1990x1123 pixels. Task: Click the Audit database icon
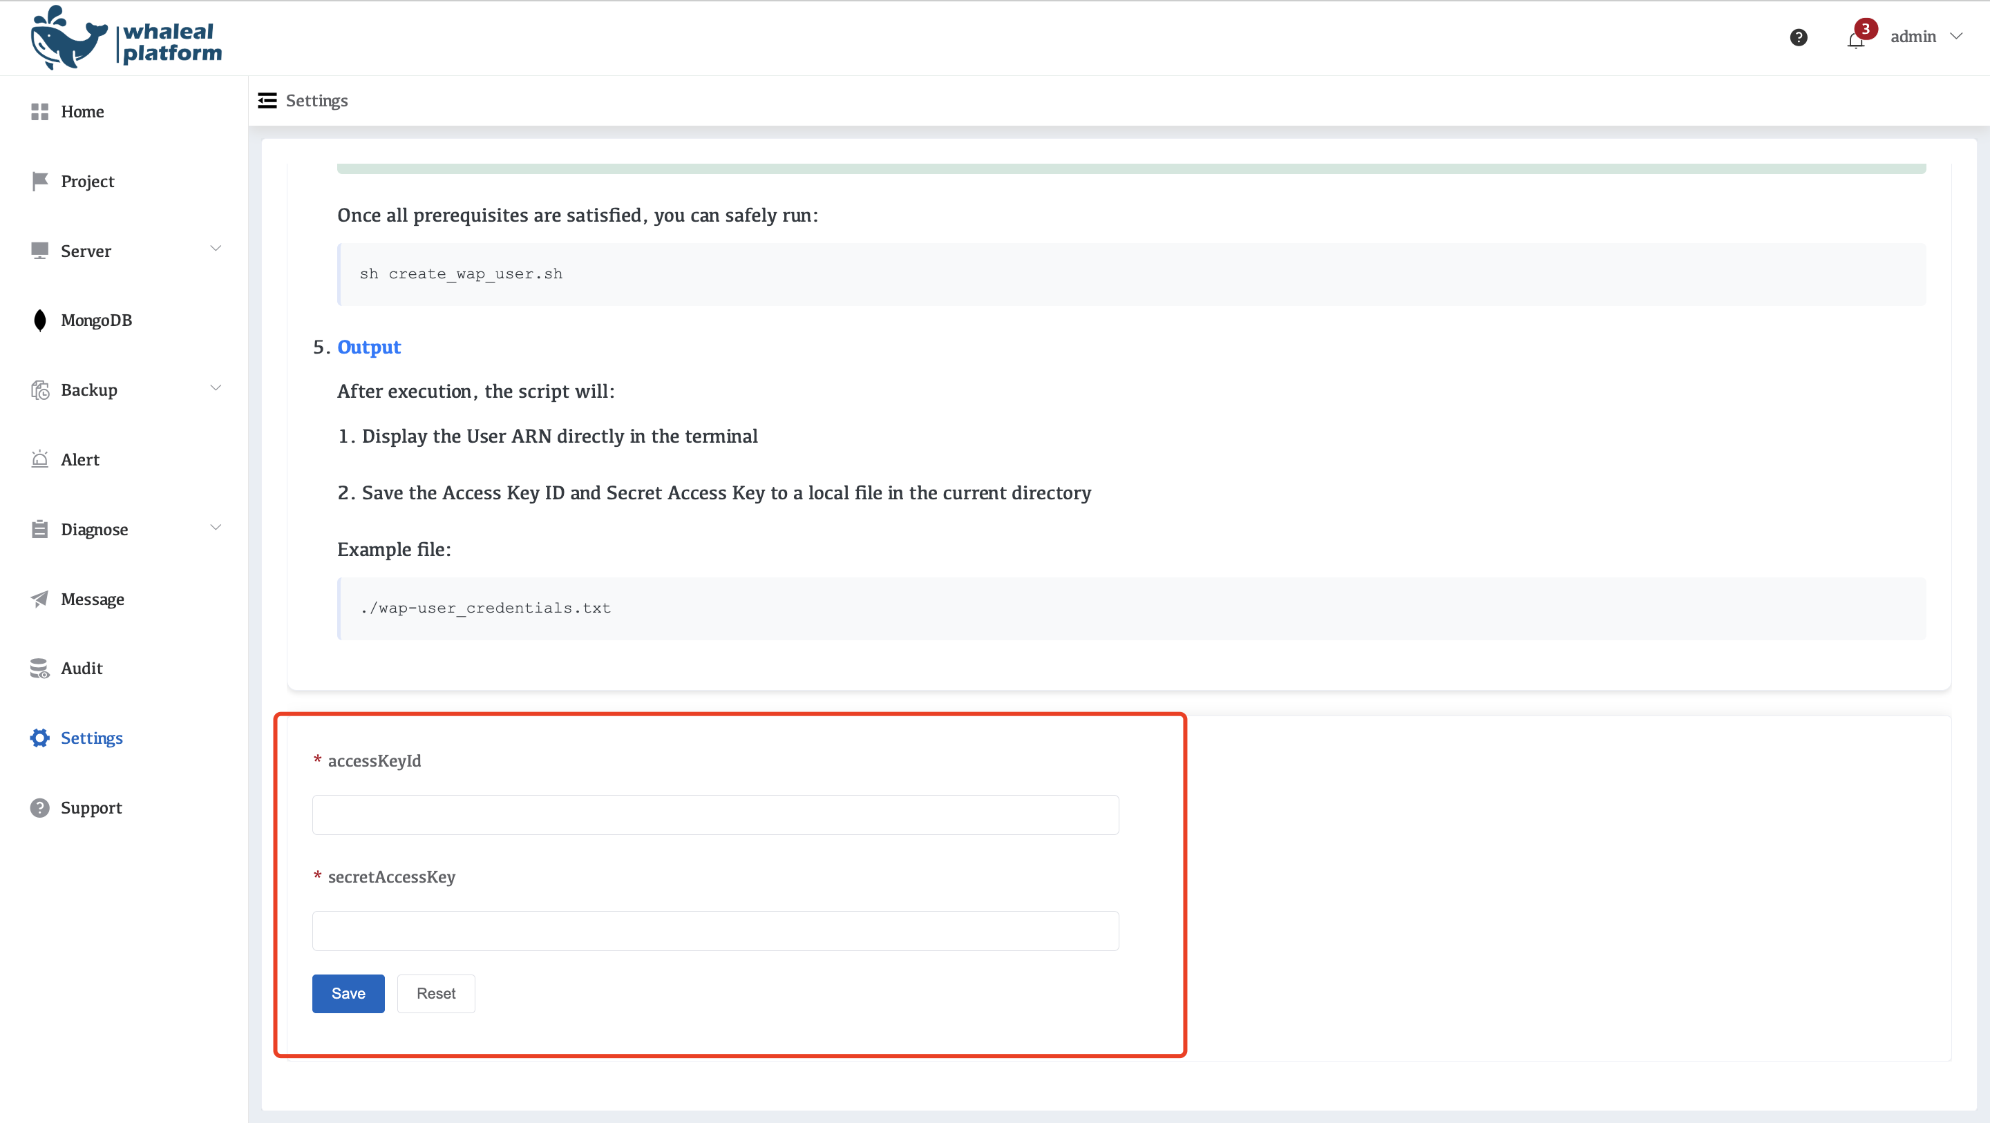[39, 669]
